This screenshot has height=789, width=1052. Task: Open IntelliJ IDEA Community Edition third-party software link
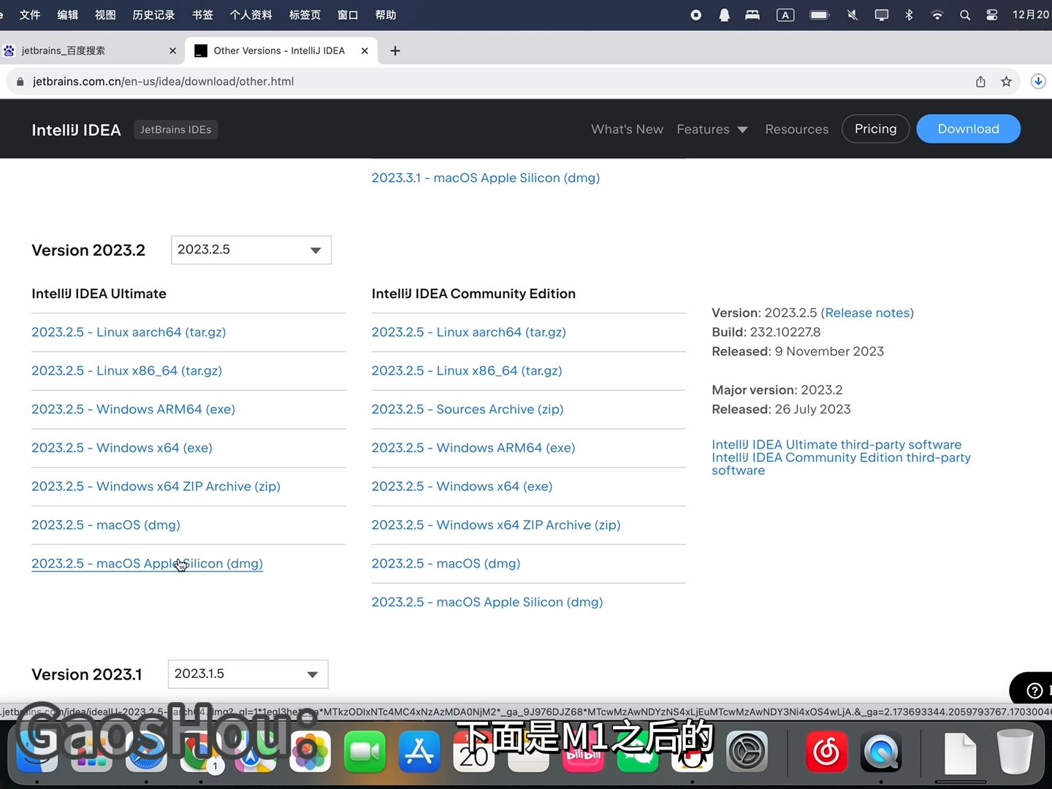tap(842, 464)
